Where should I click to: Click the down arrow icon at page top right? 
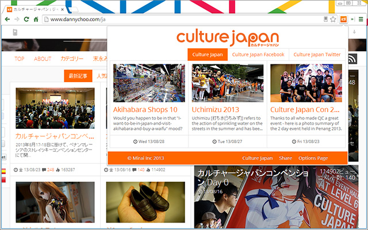(x=354, y=32)
